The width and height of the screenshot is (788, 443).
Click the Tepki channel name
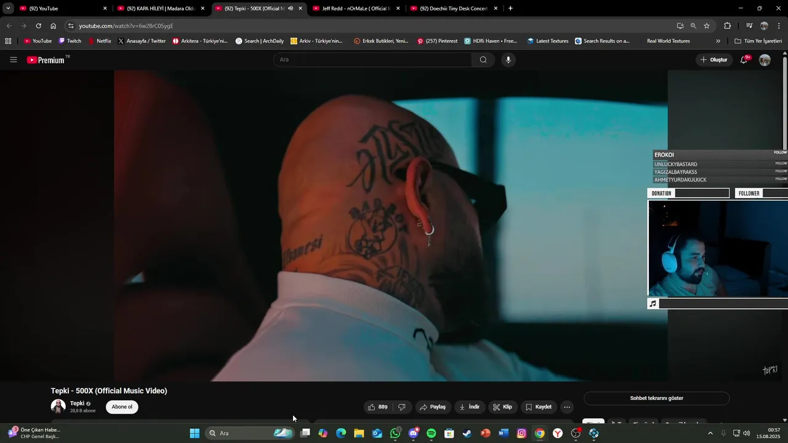tap(77, 403)
